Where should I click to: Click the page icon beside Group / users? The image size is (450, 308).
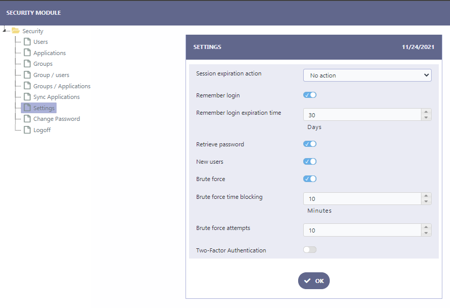(x=27, y=74)
